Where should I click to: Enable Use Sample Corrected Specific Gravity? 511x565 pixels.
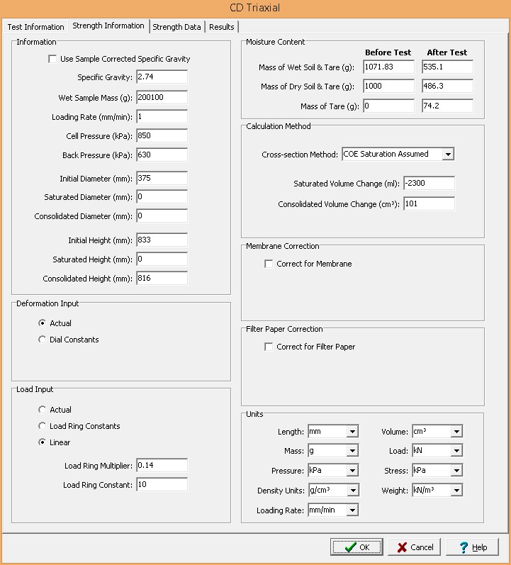[x=52, y=60]
